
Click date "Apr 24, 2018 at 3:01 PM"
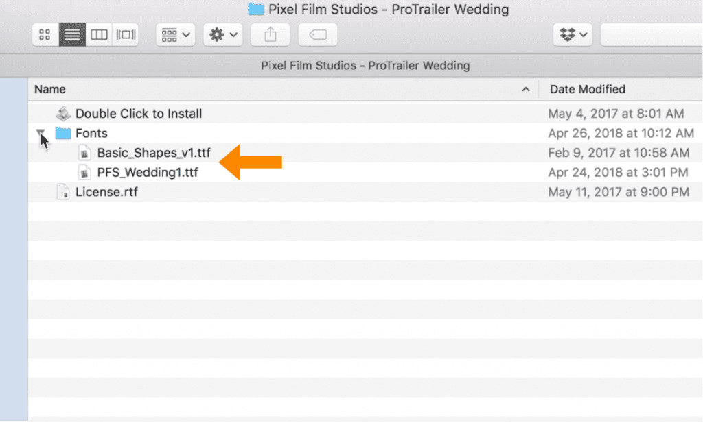[618, 173]
